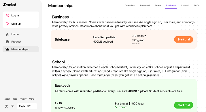The image size is (206, 112).
Task: Switch to the School tab
Action: 185,5
